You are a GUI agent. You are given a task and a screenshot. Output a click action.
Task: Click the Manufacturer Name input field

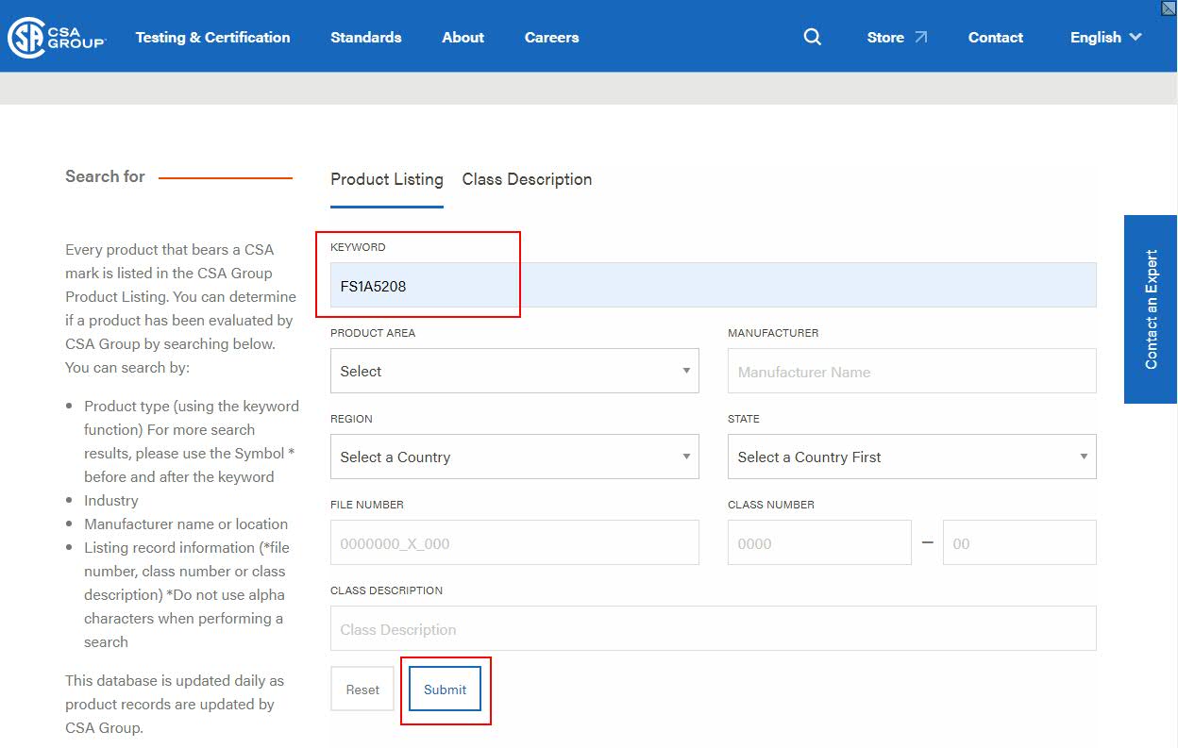coord(912,371)
